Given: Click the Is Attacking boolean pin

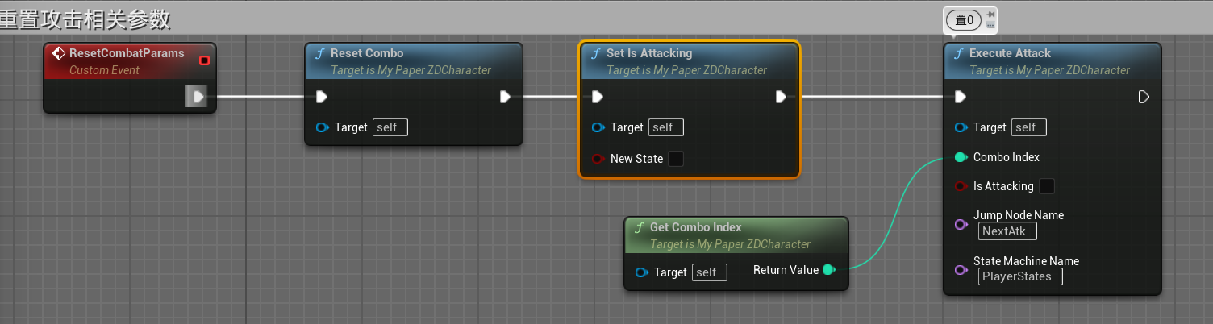Looking at the screenshot, I should 961,186.
